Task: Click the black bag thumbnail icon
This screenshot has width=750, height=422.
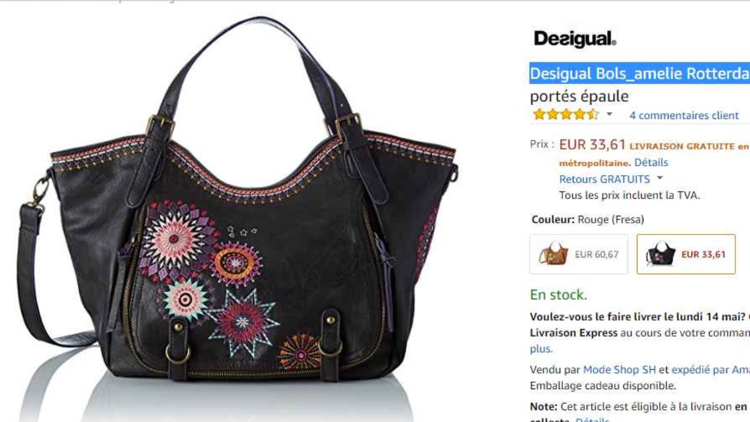Action: tap(660, 254)
